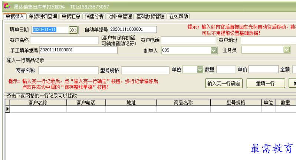Click the 数量 input field

[x=226, y=69]
